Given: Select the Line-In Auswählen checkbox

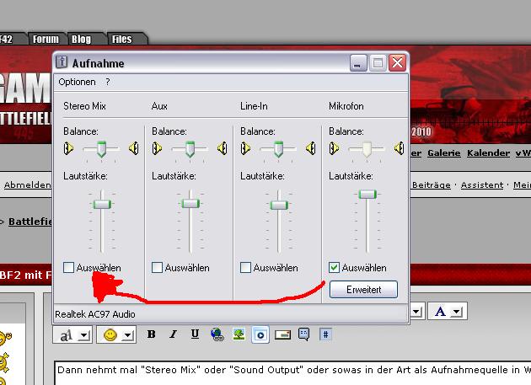Looking at the screenshot, I should (x=246, y=268).
